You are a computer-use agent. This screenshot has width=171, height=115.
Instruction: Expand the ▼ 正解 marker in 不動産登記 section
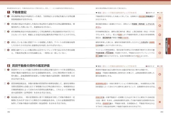(160, 13)
